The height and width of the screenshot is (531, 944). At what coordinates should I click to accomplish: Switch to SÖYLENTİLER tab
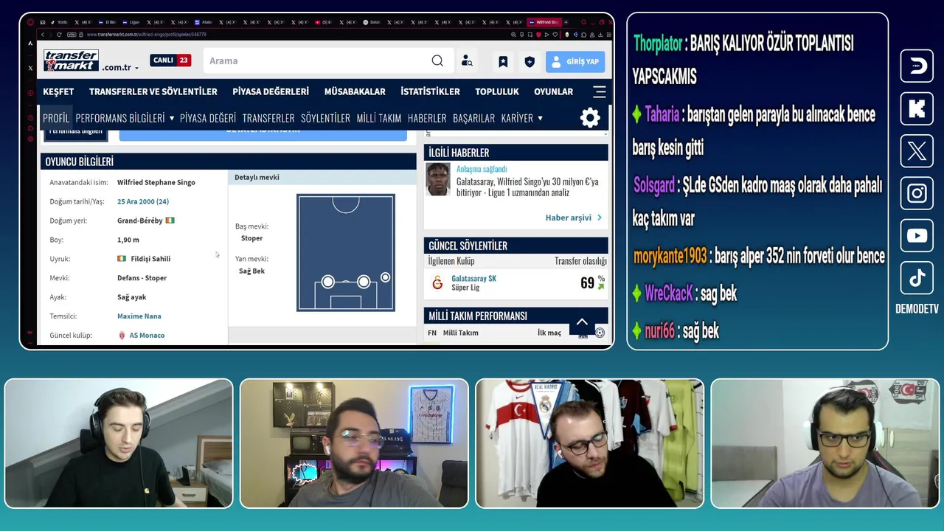(325, 118)
